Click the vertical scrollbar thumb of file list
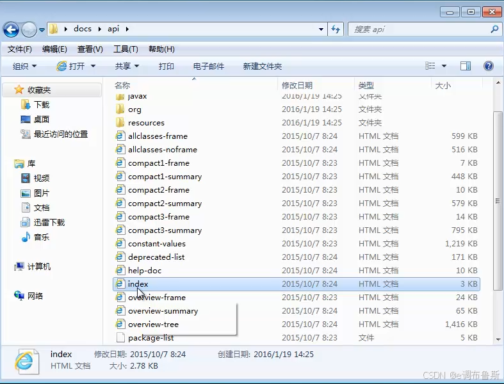The width and height of the screenshot is (504, 384). (x=498, y=201)
